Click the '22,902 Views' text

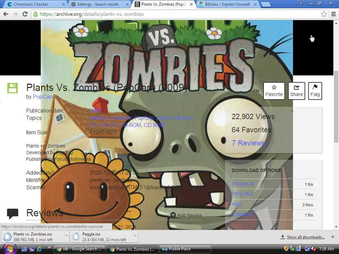point(253,117)
